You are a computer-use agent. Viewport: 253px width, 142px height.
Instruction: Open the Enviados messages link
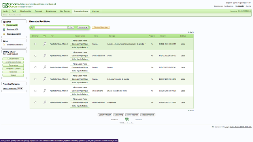tap(13, 29)
